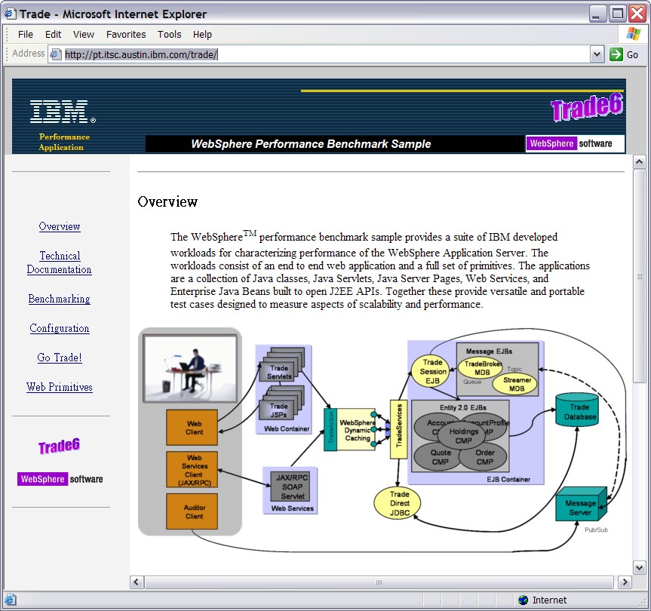This screenshot has width=651, height=611.
Task: Minimize the Internet Explorer window
Action: [597, 14]
